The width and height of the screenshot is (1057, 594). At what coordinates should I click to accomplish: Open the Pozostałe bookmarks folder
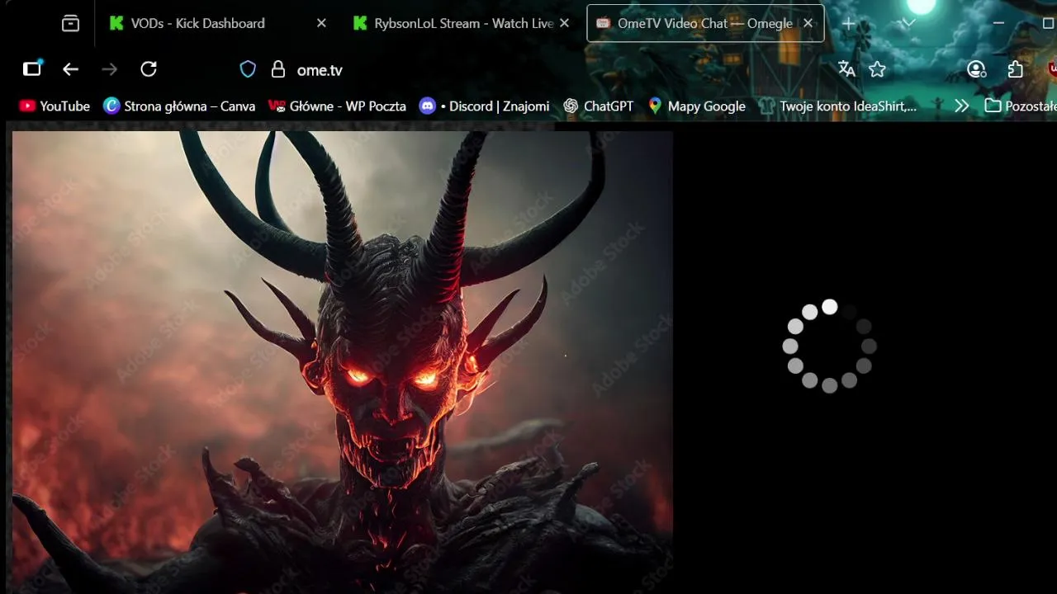tap(1021, 106)
